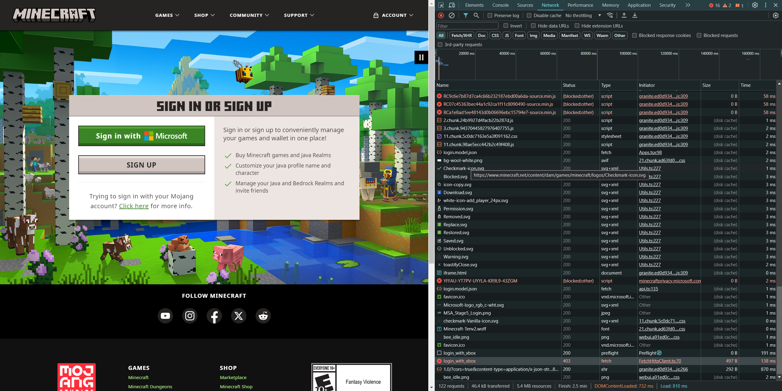Screen dimensions: 782x391
Task: Filter requests by Fetch/XHR
Action: 461,35
